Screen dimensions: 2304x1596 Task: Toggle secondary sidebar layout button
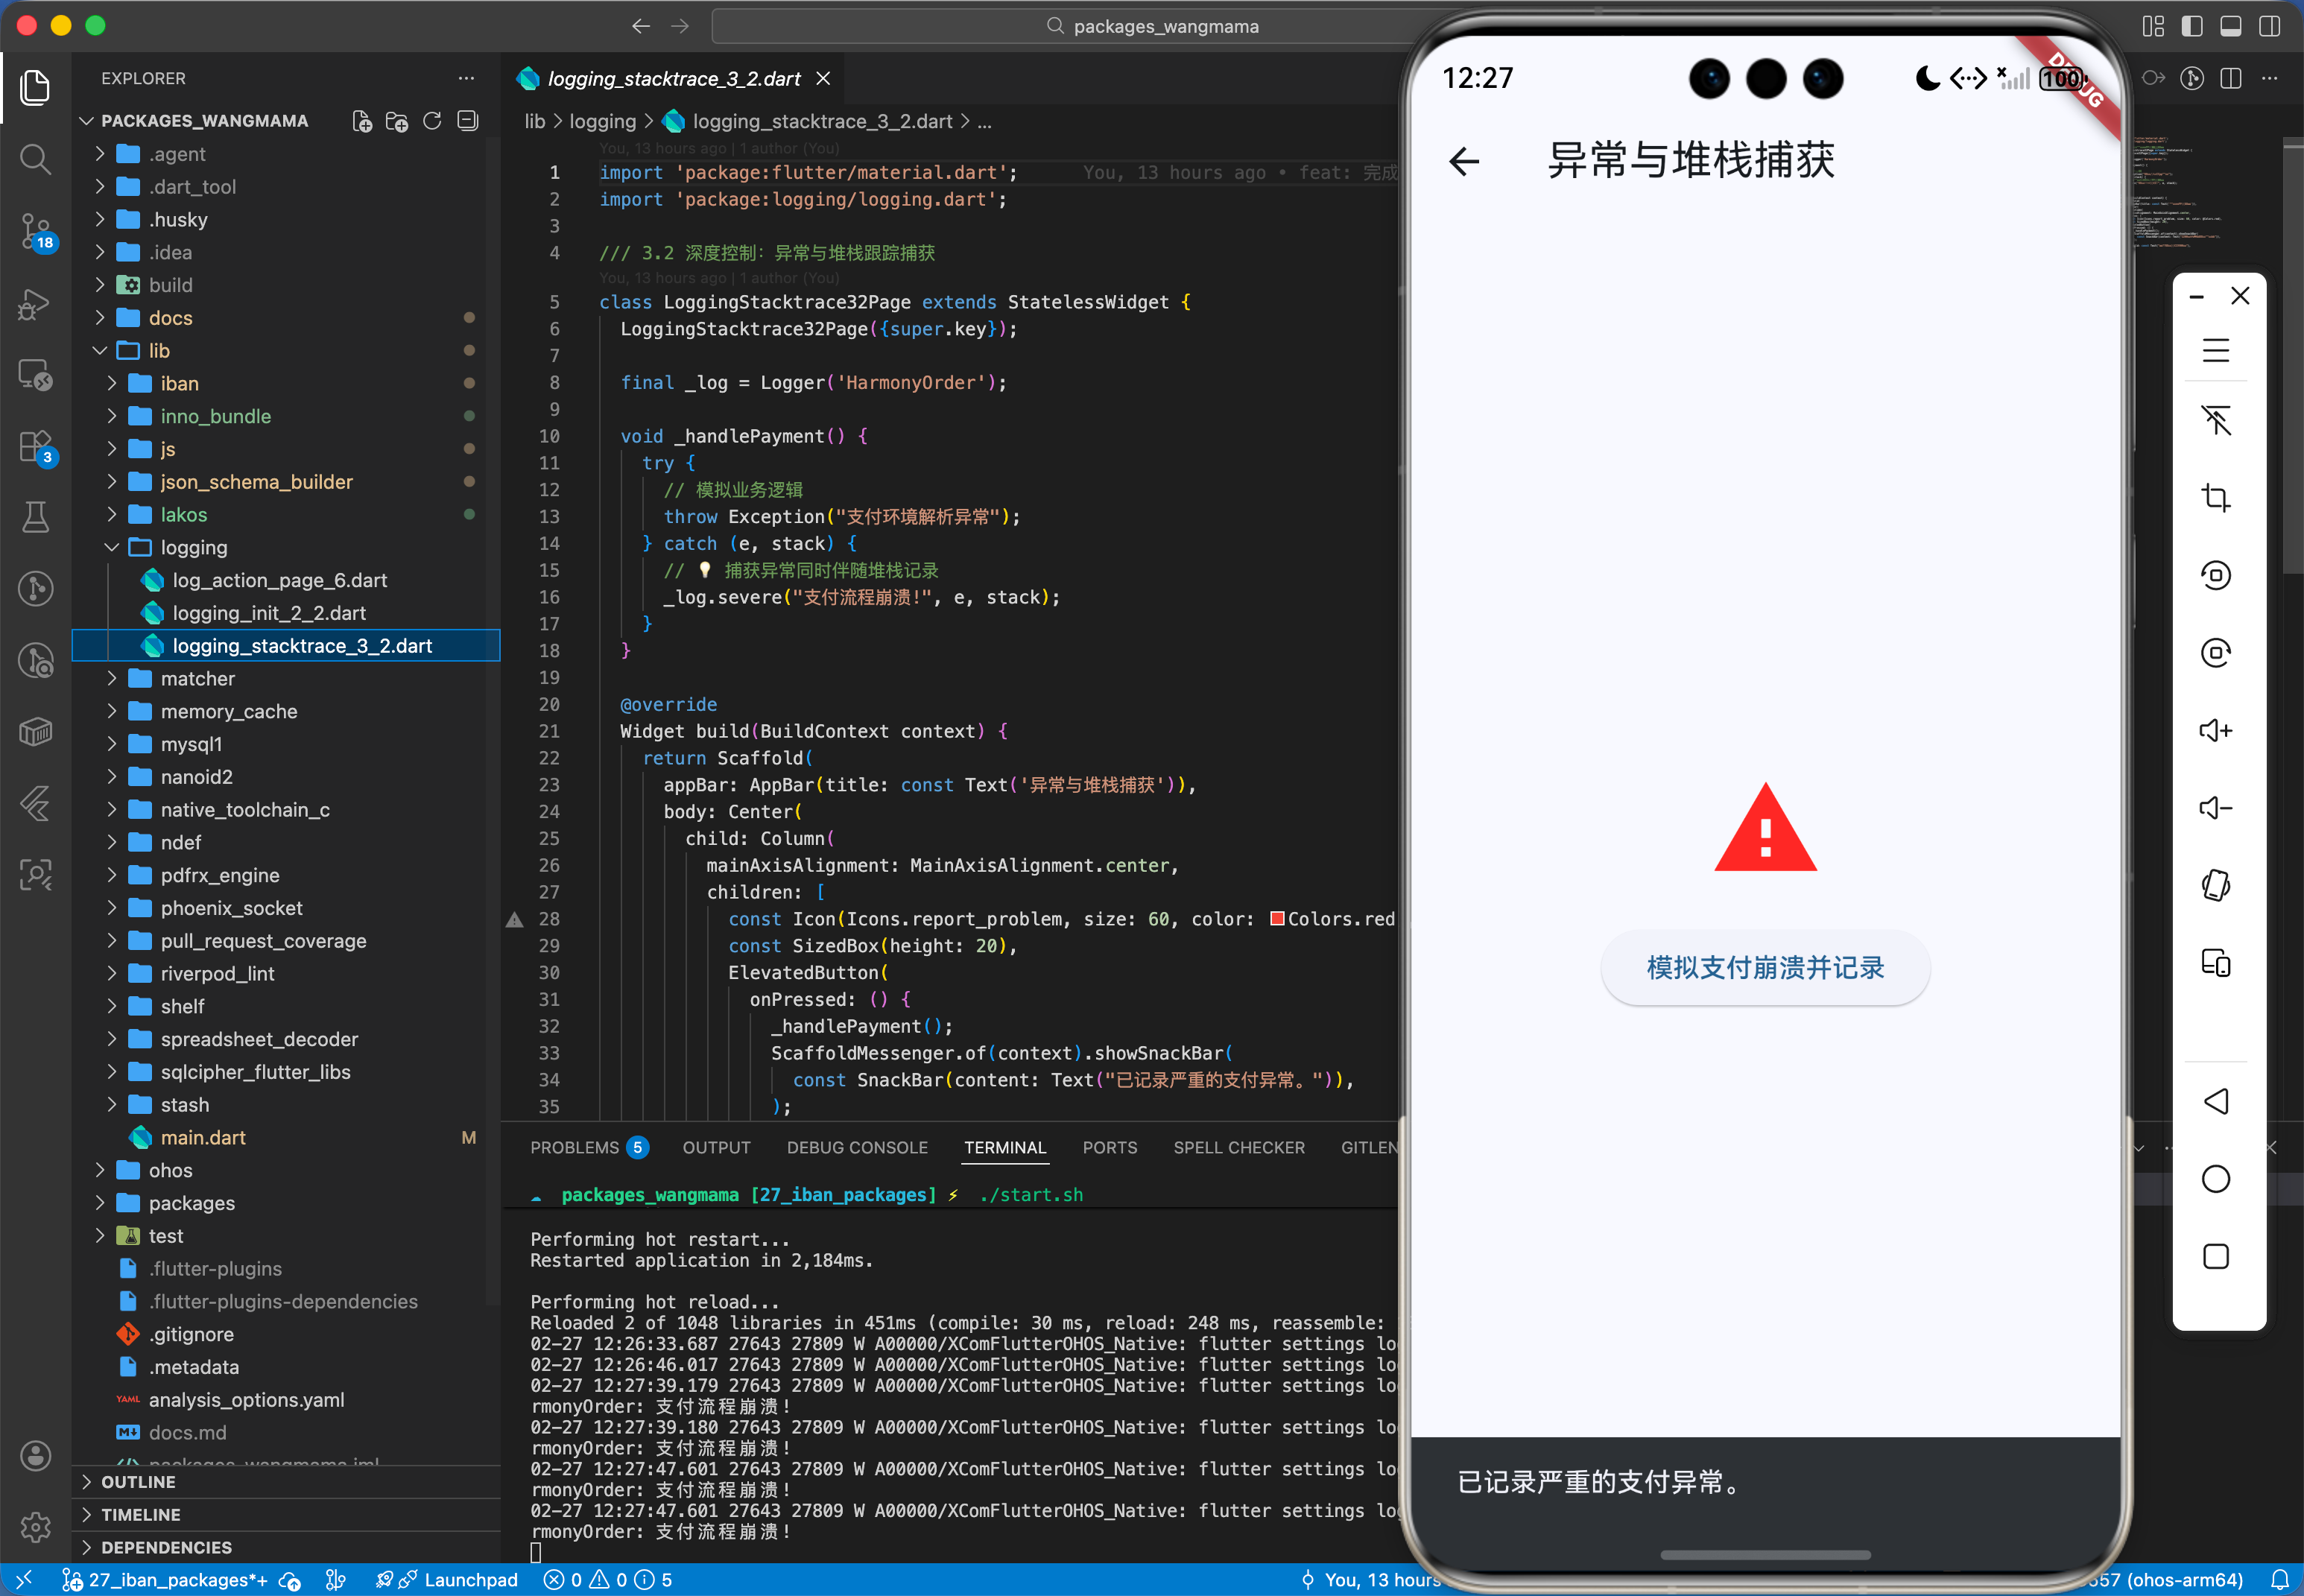[x=2269, y=26]
